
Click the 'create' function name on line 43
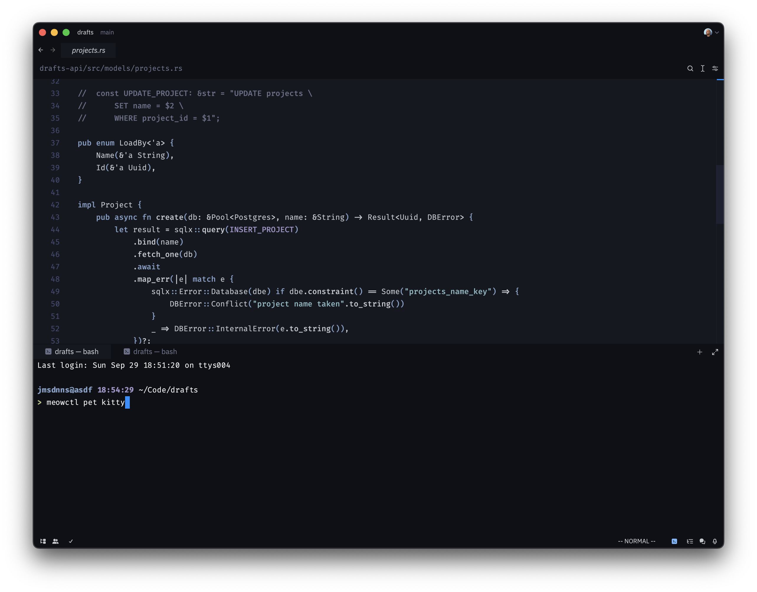point(170,217)
